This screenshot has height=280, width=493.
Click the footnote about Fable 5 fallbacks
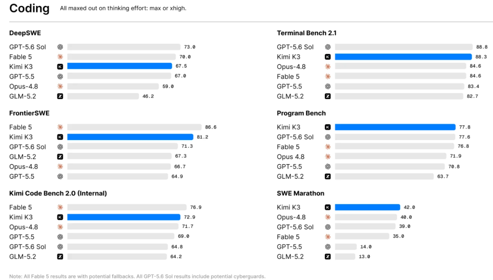(x=137, y=276)
